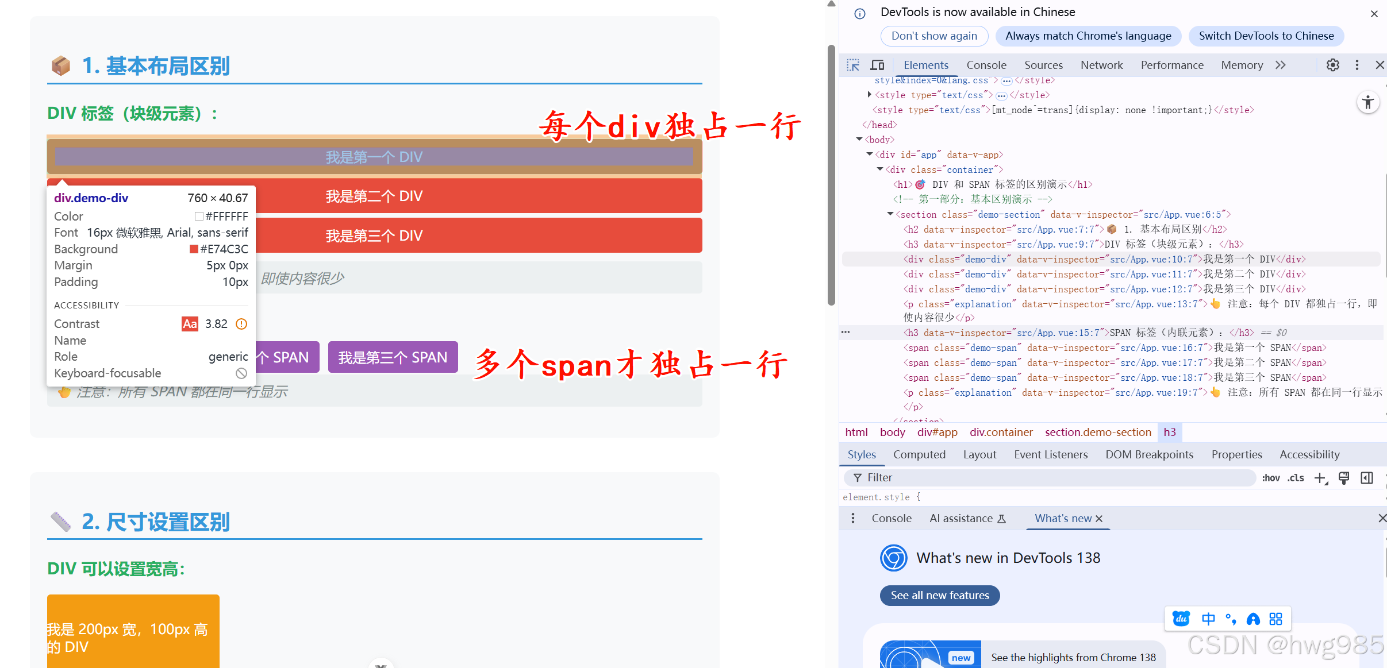
Task: Activate the inspect element picker icon
Action: (854, 65)
